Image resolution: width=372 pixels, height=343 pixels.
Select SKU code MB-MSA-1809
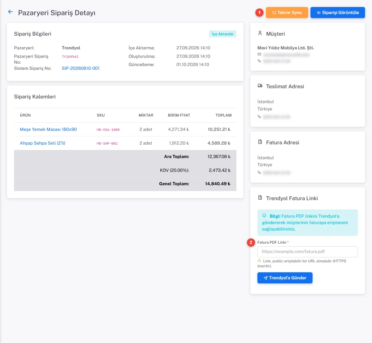coord(108,130)
